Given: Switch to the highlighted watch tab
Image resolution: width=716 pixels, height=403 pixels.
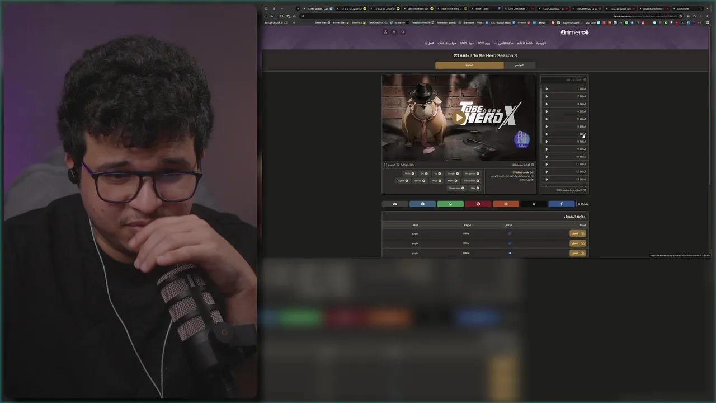Looking at the screenshot, I should click(x=469, y=65).
